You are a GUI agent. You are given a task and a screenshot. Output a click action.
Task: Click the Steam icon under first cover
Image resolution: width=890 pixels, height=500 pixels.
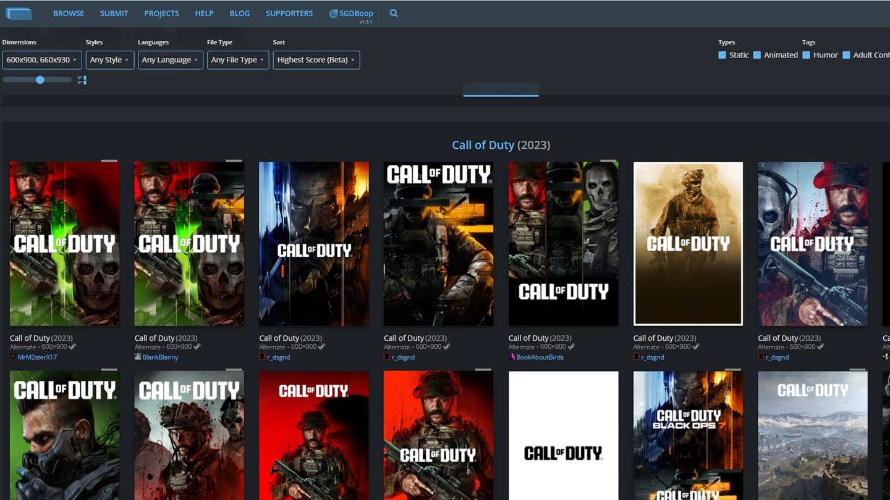72,347
